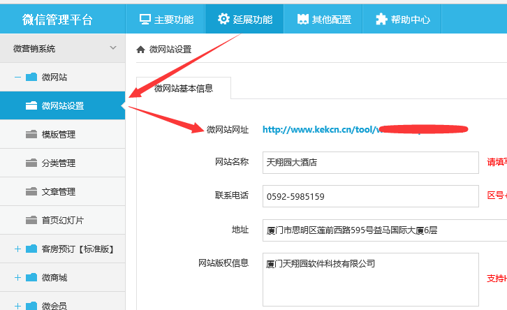Expand the 客房预订【标准版】 node
This screenshot has height=310, width=507.
pos(17,249)
